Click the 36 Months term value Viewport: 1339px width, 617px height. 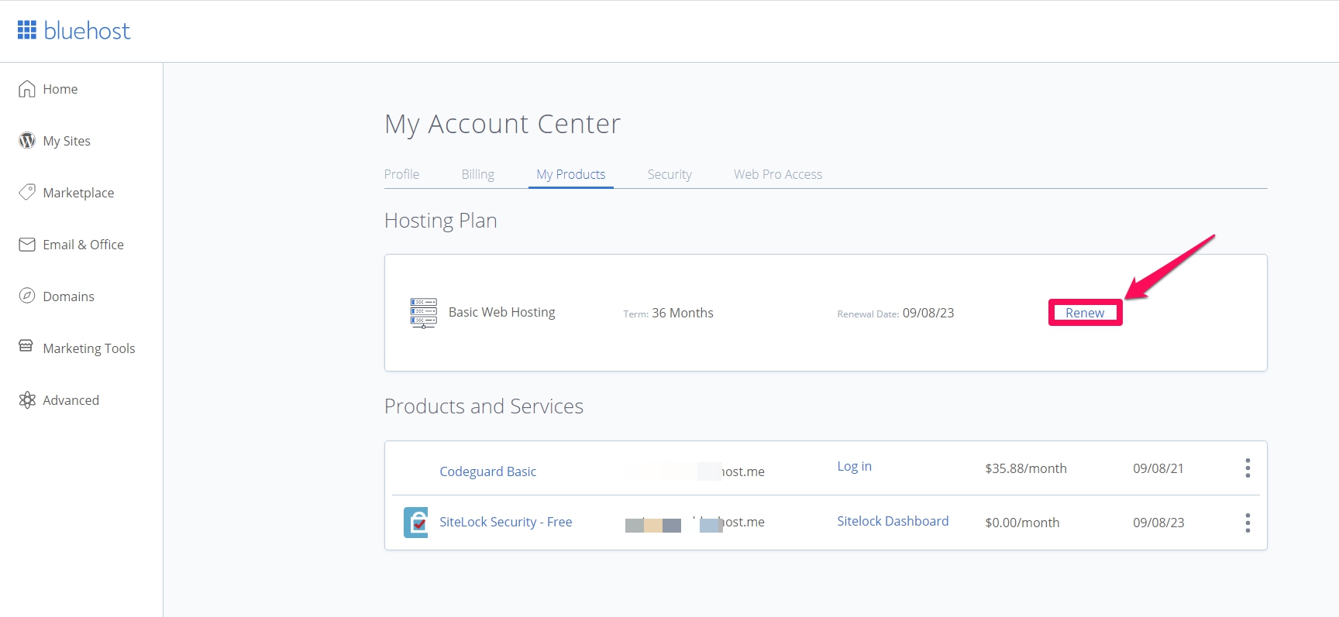[683, 313]
